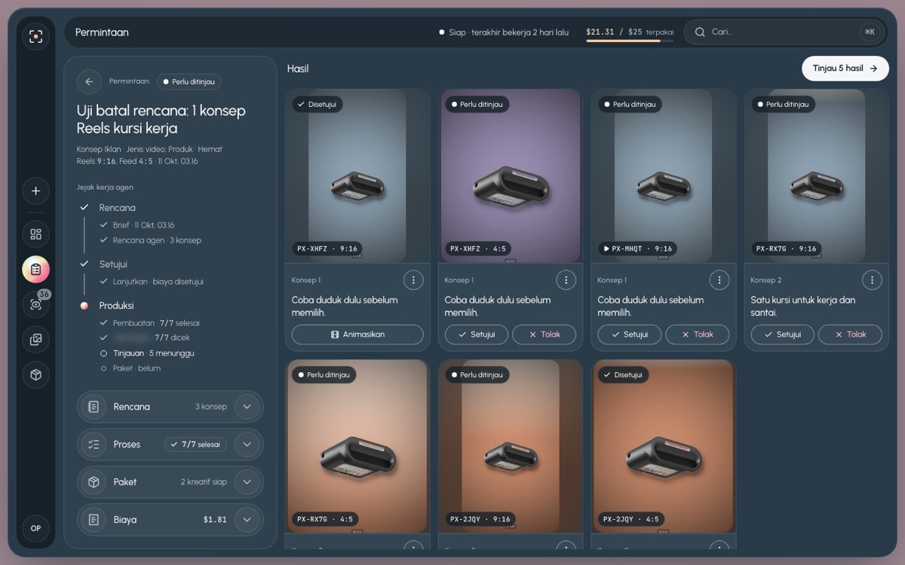Click Satu kursi untuk kerja dan santai caption
Viewport: 905px width, 565px height.
(803, 306)
